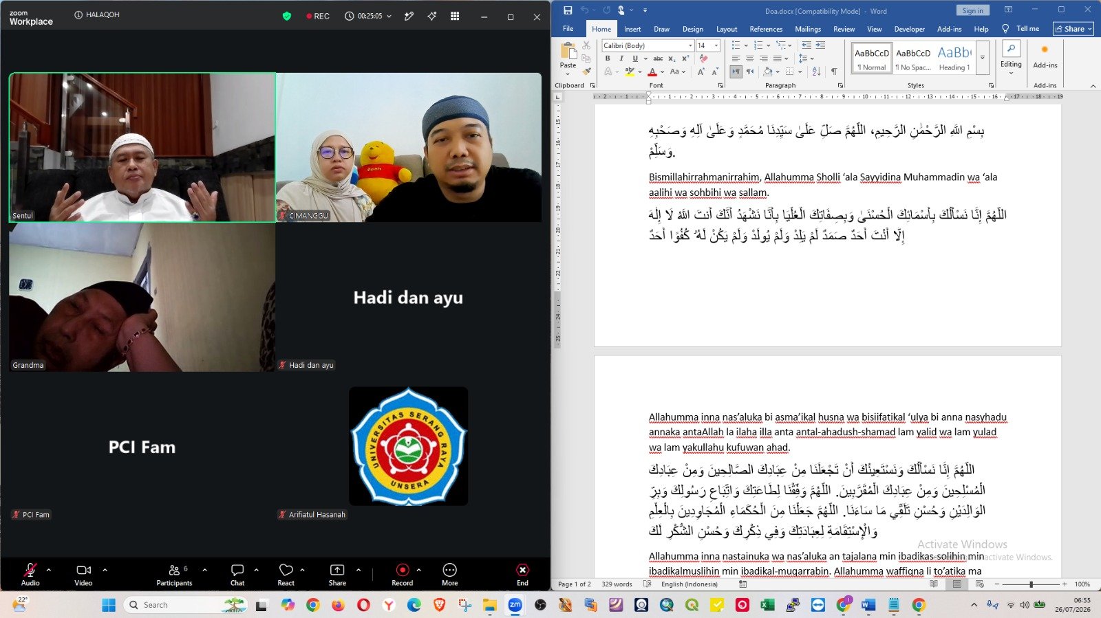Screen dimensions: 1101x618
Task: Click the Windows taskbar Search box
Action: click(184, 605)
